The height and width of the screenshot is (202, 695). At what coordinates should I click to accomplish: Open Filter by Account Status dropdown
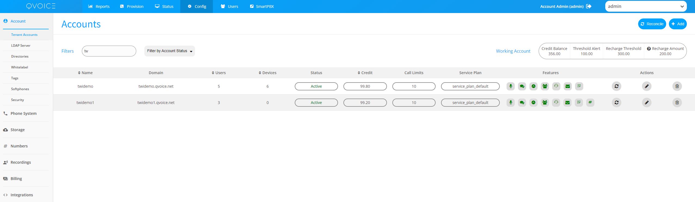(x=169, y=51)
